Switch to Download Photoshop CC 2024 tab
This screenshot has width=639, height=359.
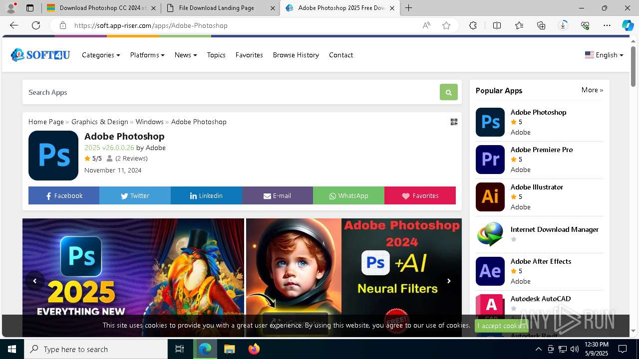101,8
